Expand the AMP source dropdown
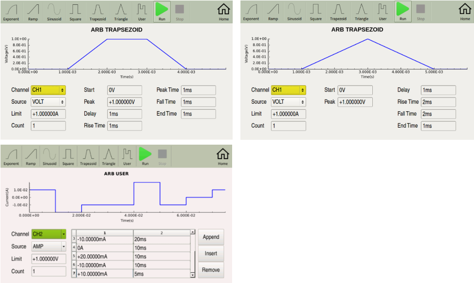Screen dimensions: 474x283 pyautogui.click(x=49, y=246)
